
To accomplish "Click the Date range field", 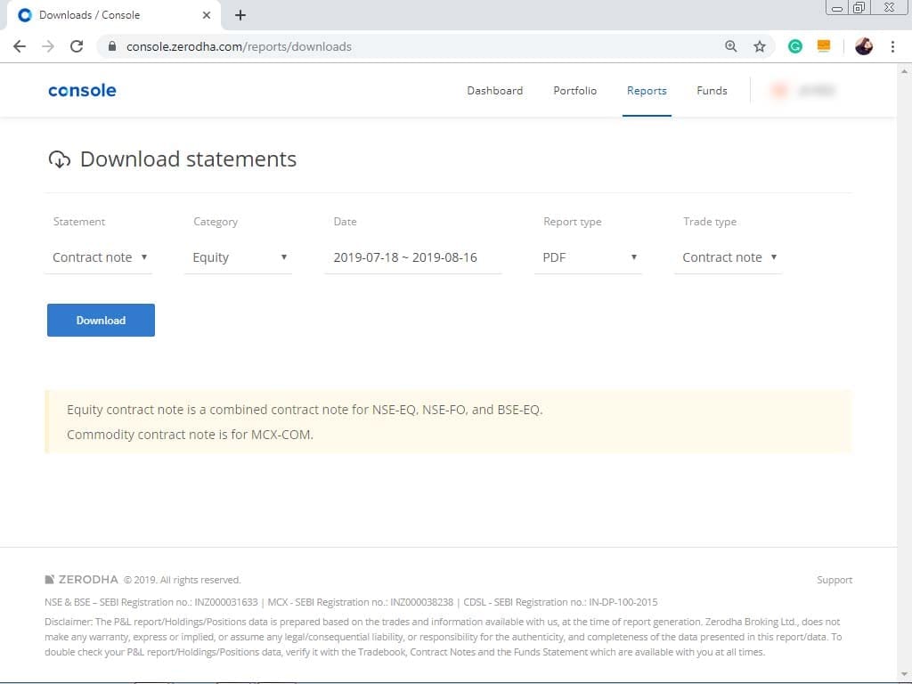I will pos(413,257).
